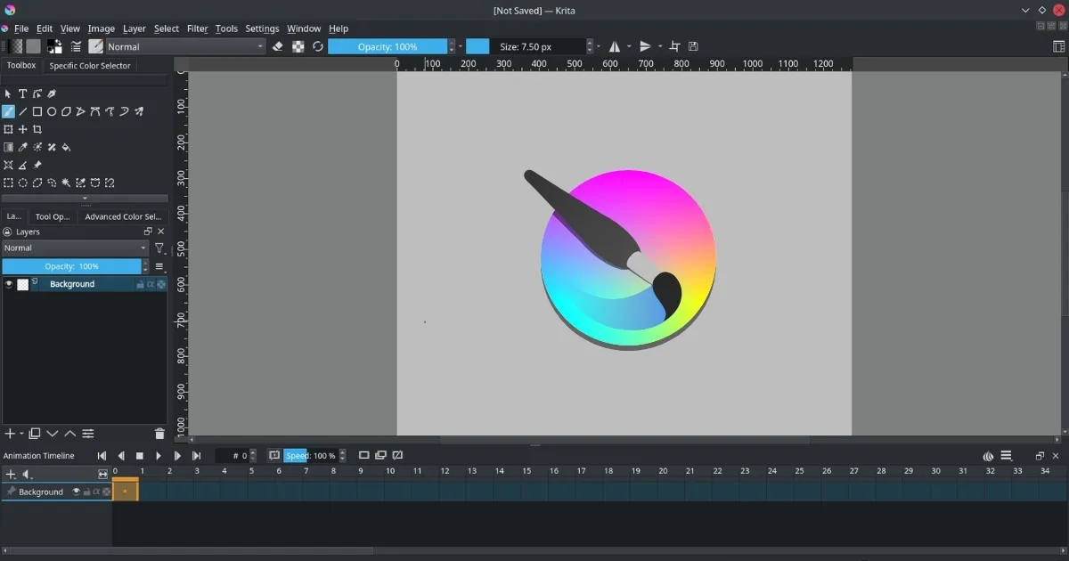
Task: Select the Contiguous Selection magic wand
Action: 66,183
